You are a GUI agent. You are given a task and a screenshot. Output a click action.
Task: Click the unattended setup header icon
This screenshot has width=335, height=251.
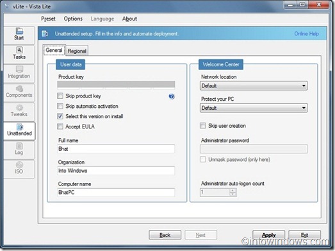tap(45, 33)
